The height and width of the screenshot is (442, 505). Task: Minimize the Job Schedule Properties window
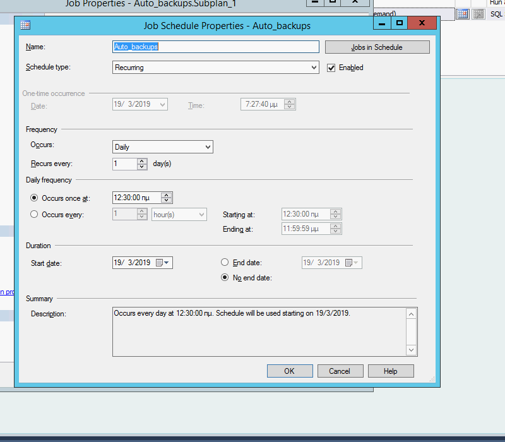[x=382, y=23]
